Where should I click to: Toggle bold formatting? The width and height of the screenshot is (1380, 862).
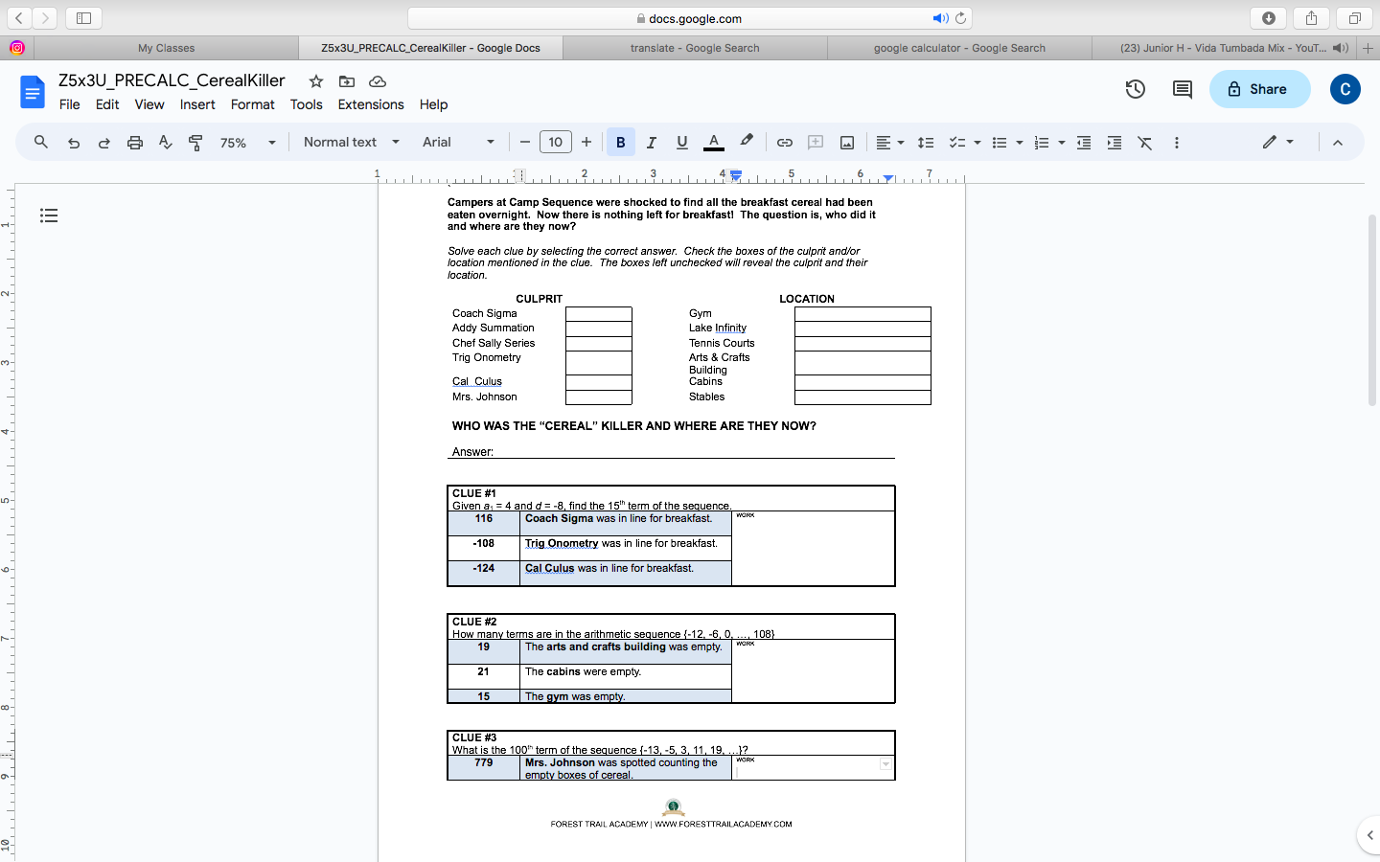point(620,142)
